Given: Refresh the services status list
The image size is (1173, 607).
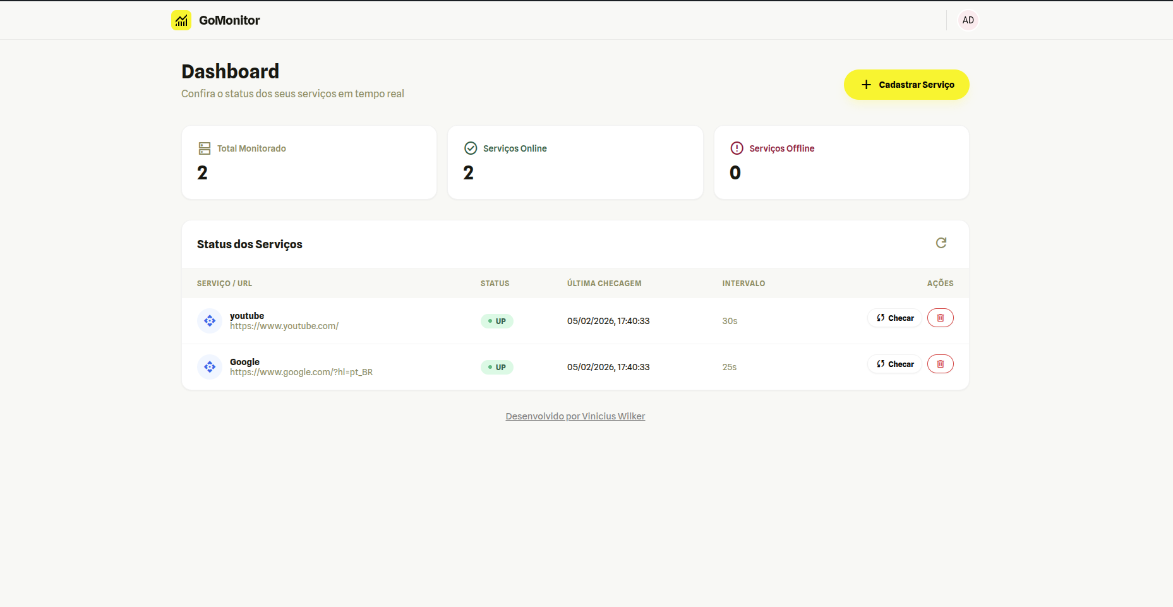Looking at the screenshot, I should coord(941,243).
